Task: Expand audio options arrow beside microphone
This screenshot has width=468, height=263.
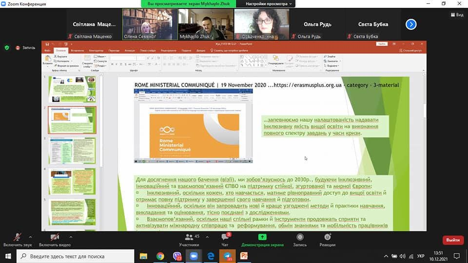Action: pyautogui.click(x=31, y=237)
